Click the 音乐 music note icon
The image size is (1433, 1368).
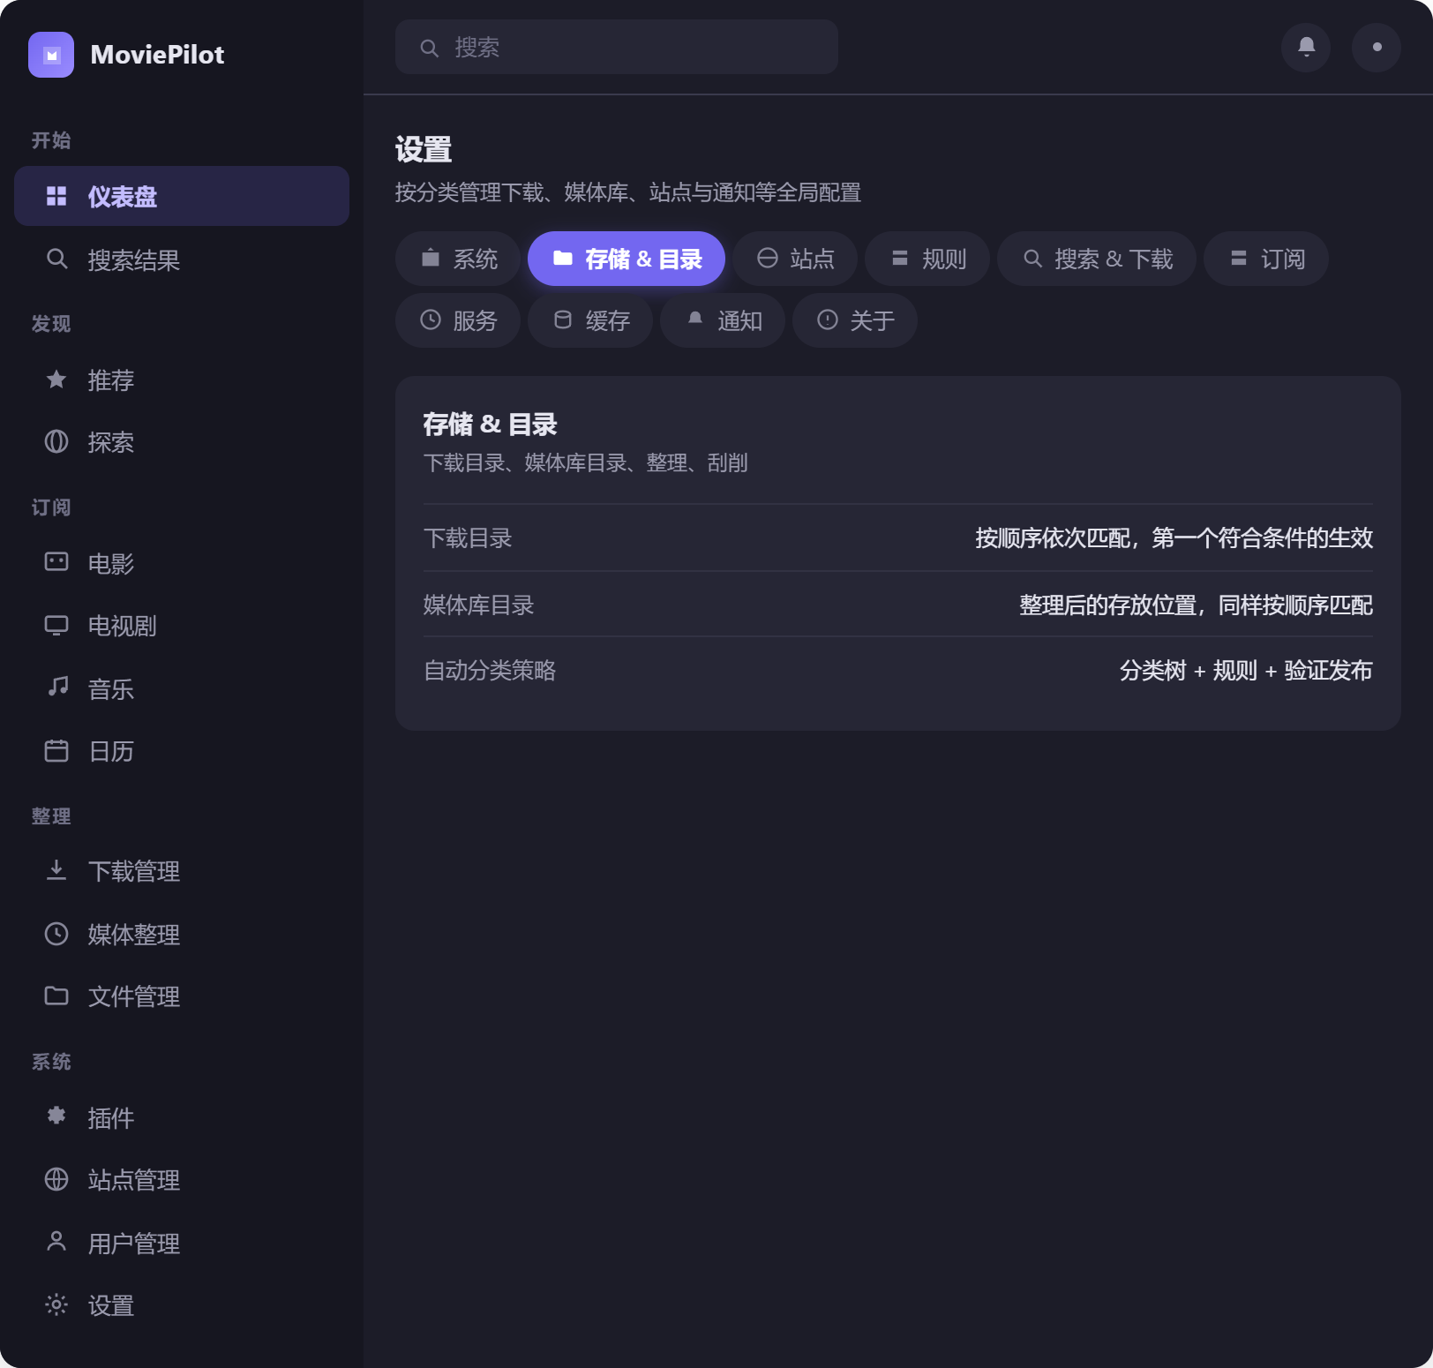pyautogui.click(x=56, y=688)
